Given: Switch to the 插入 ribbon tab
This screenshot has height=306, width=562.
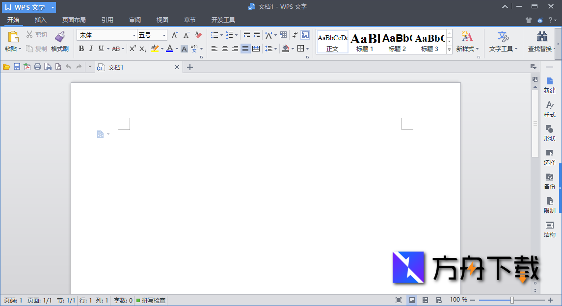Looking at the screenshot, I should [40, 20].
